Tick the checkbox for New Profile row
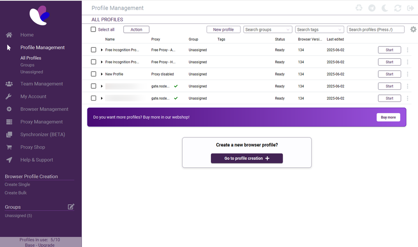Viewport: 418px width, 247px height. 94,74
